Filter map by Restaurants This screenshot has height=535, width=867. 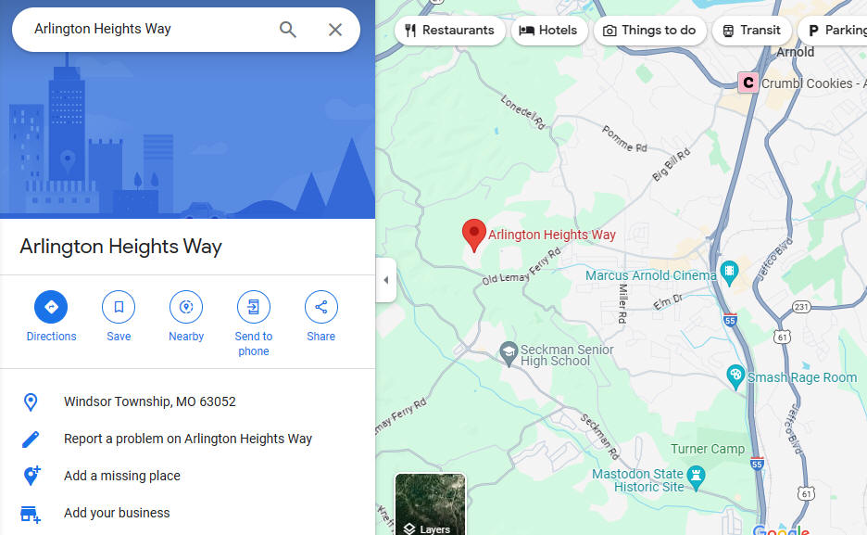click(x=449, y=31)
